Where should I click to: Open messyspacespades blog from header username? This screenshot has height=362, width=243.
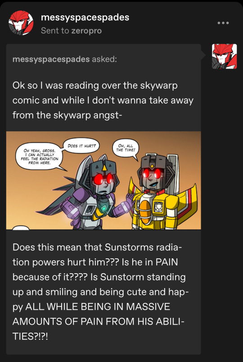pyautogui.click(x=85, y=18)
